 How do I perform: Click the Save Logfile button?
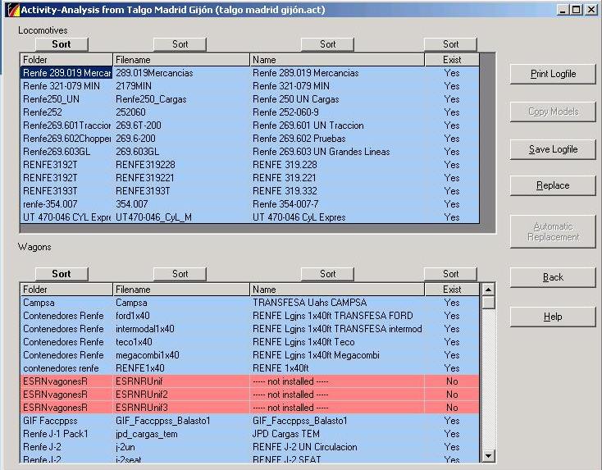[552, 149]
